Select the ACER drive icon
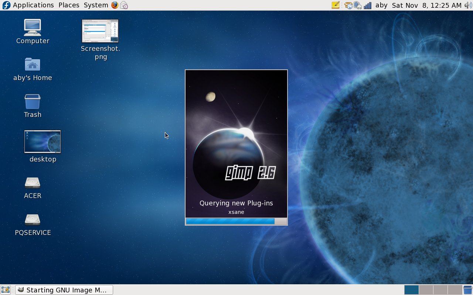Image resolution: width=473 pixels, height=295 pixels. 33,188
